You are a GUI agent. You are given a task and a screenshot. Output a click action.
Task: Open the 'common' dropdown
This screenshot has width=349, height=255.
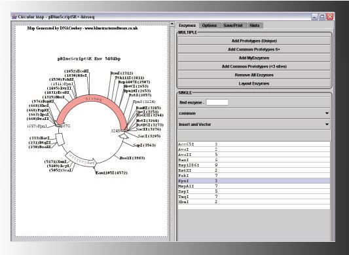click(x=254, y=113)
